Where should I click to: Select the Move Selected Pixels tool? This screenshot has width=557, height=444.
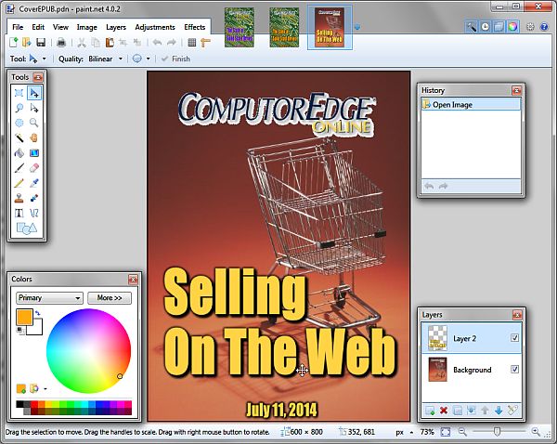point(34,93)
